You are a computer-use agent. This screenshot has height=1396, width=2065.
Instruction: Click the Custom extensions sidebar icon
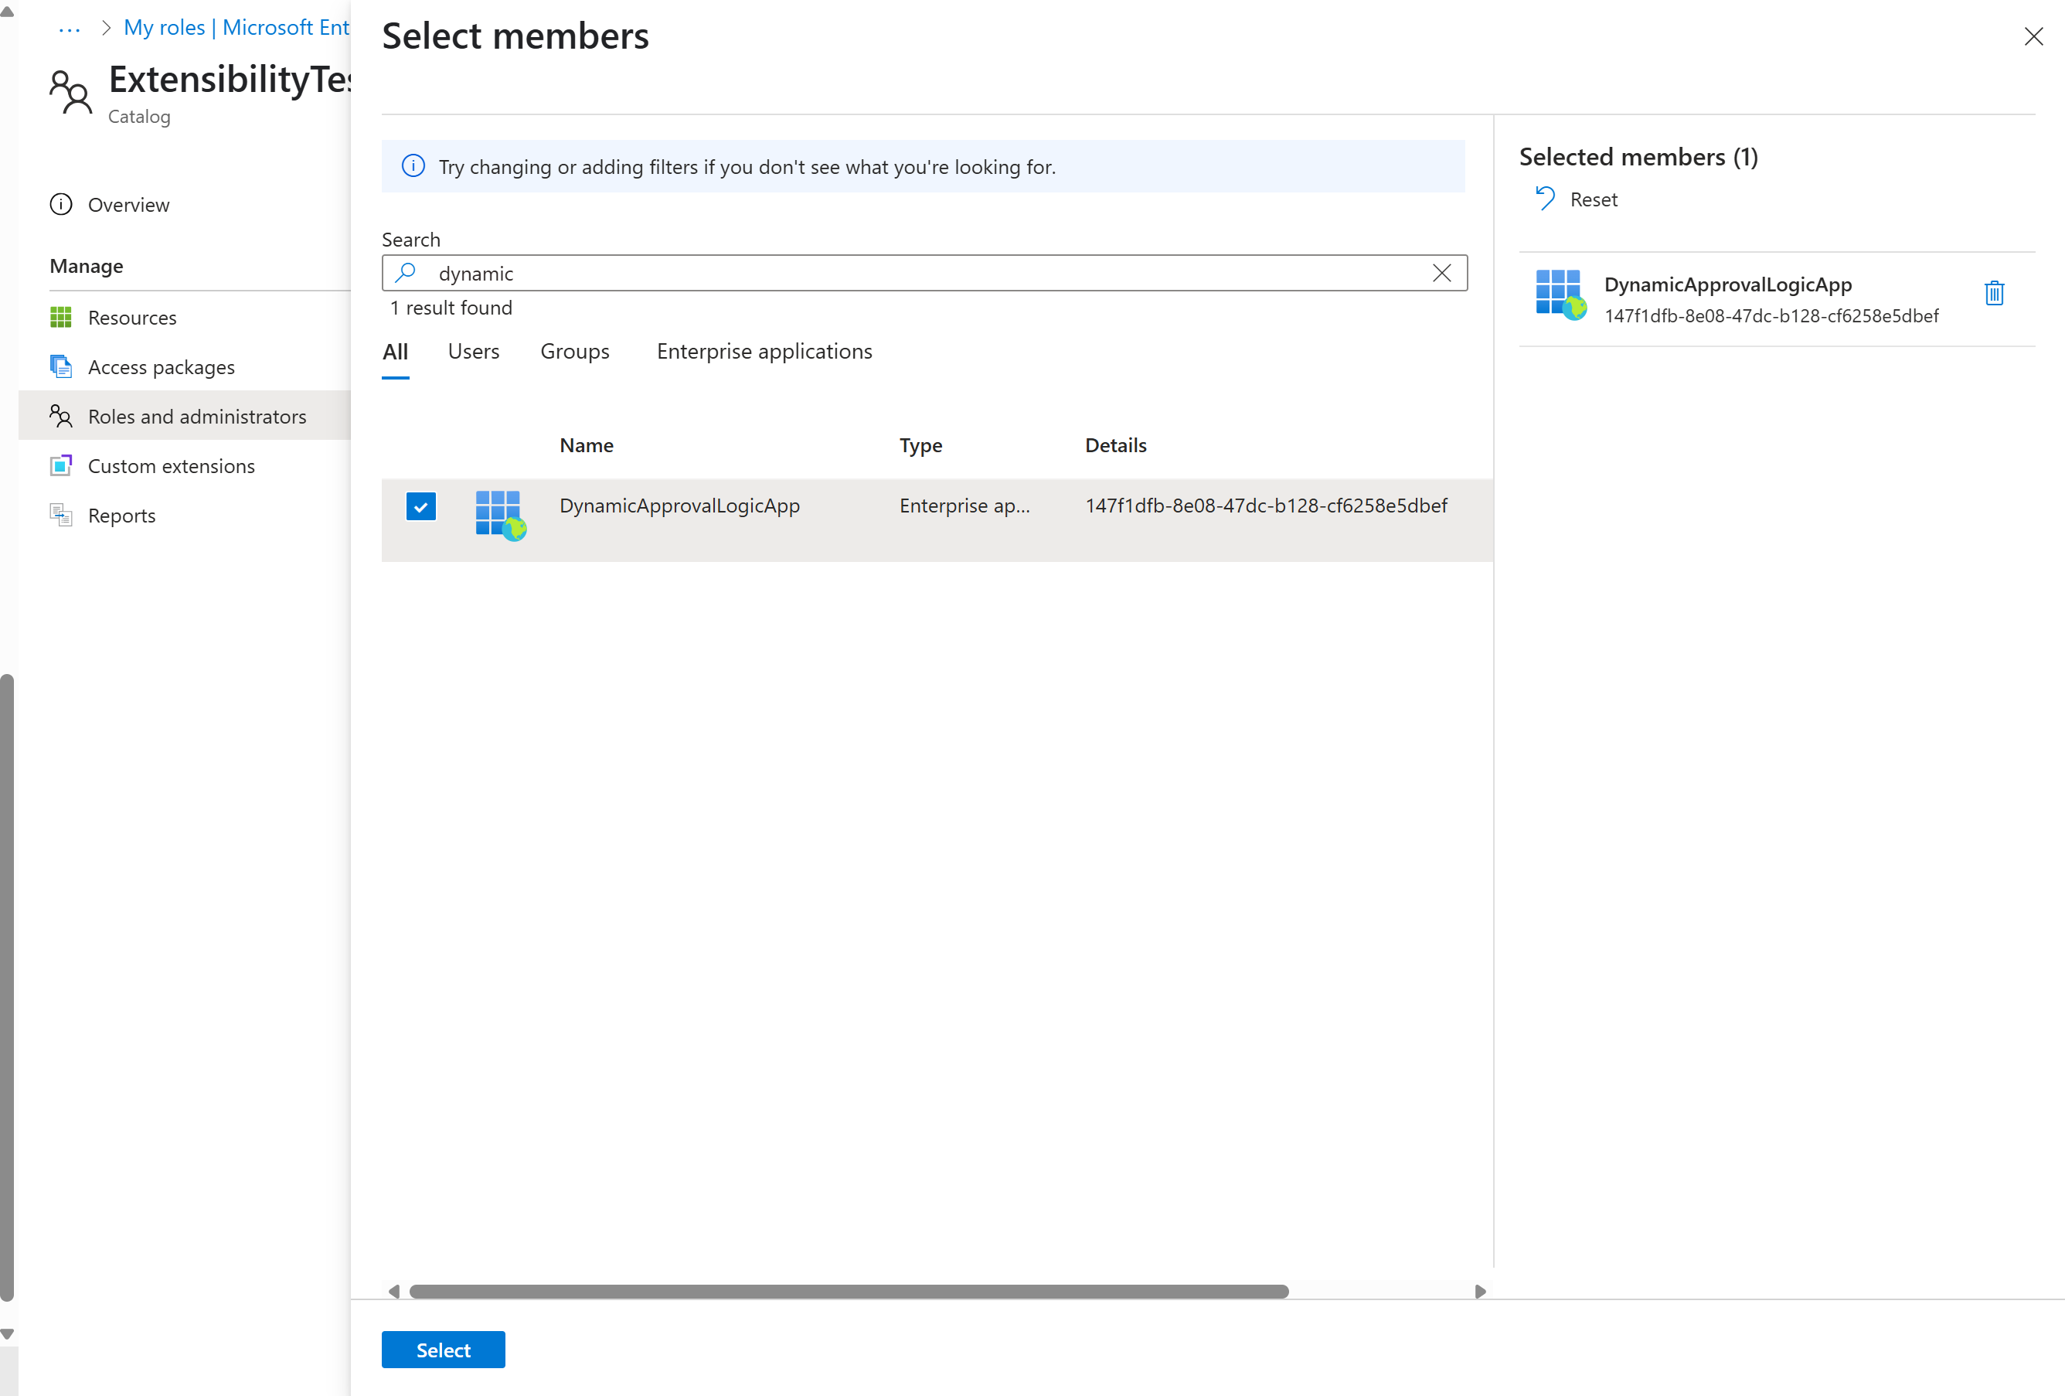[x=60, y=465]
